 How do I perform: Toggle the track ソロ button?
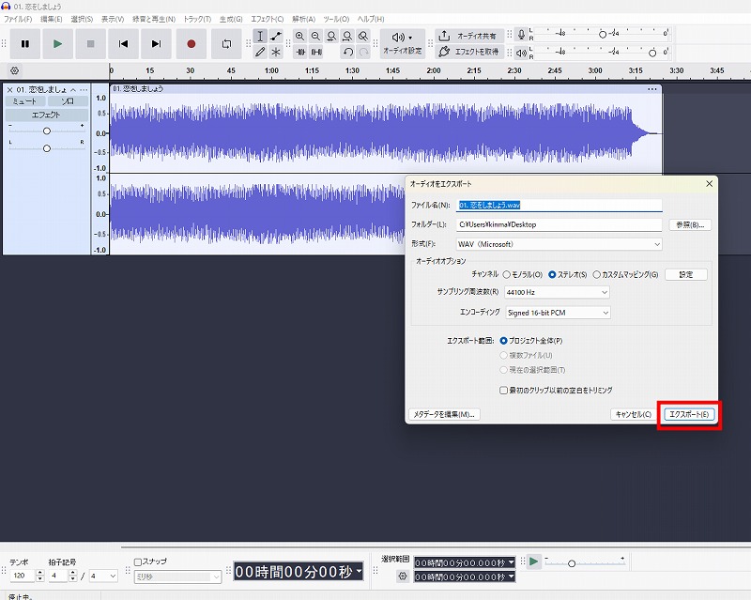click(x=68, y=101)
